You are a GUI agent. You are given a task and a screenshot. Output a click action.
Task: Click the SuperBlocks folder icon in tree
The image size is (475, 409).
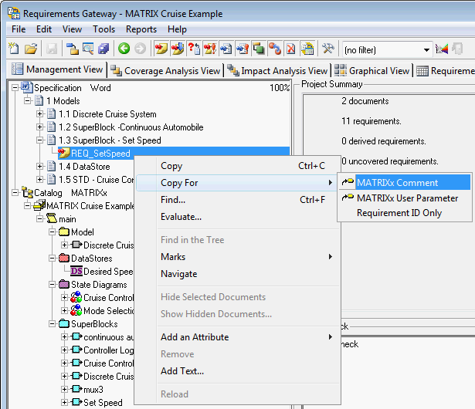(x=64, y=324)
